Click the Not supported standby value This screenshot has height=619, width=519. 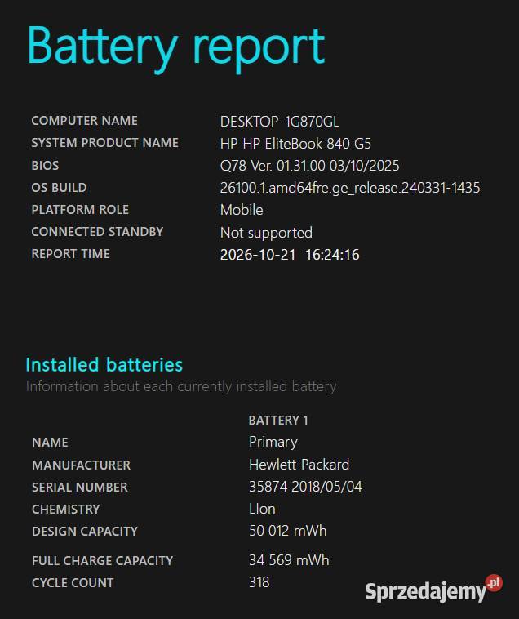click(266, 233)
